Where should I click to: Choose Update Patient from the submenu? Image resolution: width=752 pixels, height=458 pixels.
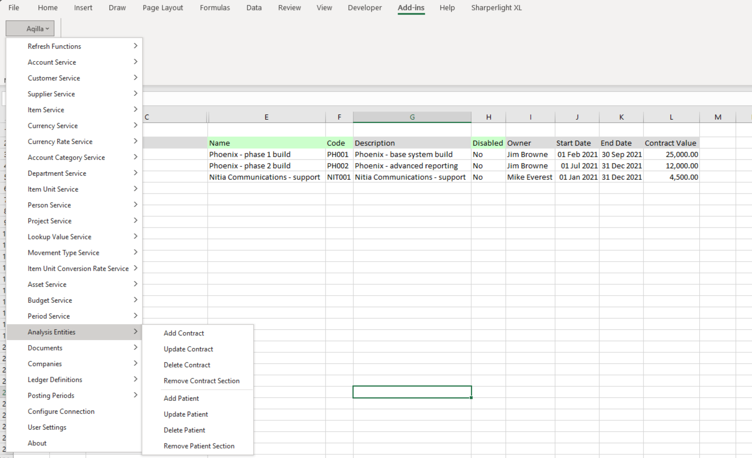[x=186, y=414]
